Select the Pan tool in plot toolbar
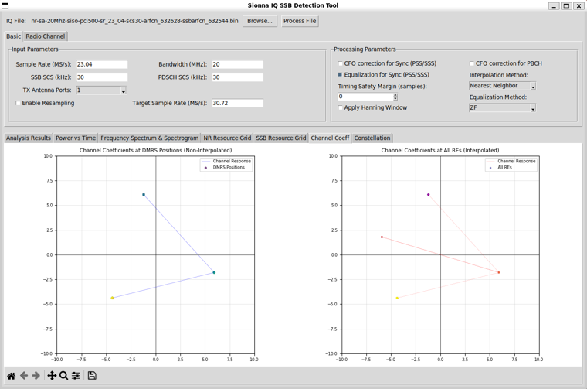 52,376
